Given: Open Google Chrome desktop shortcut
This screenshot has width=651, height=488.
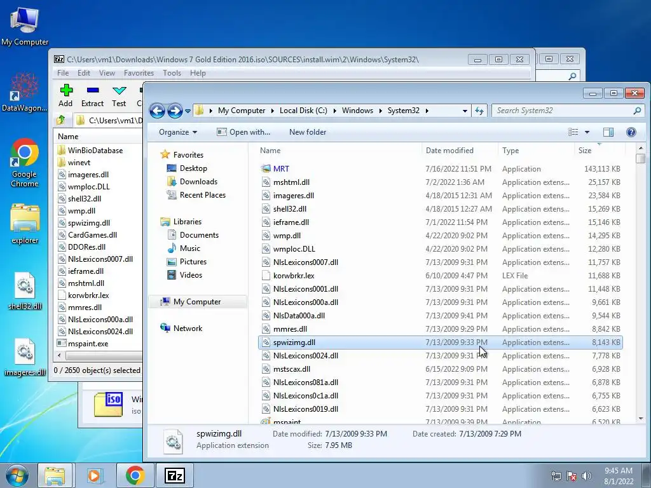Looking at the screenshot, I should 25,163.
